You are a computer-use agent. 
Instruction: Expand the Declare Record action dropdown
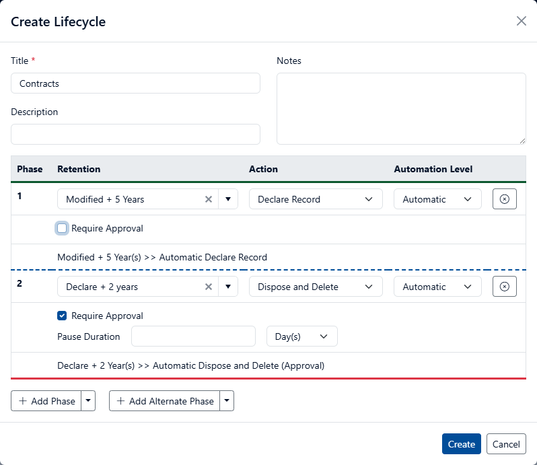[315, 199]
